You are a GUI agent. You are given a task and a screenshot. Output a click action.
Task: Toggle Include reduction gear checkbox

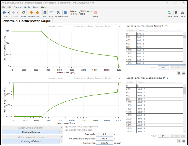coord(67,130)
